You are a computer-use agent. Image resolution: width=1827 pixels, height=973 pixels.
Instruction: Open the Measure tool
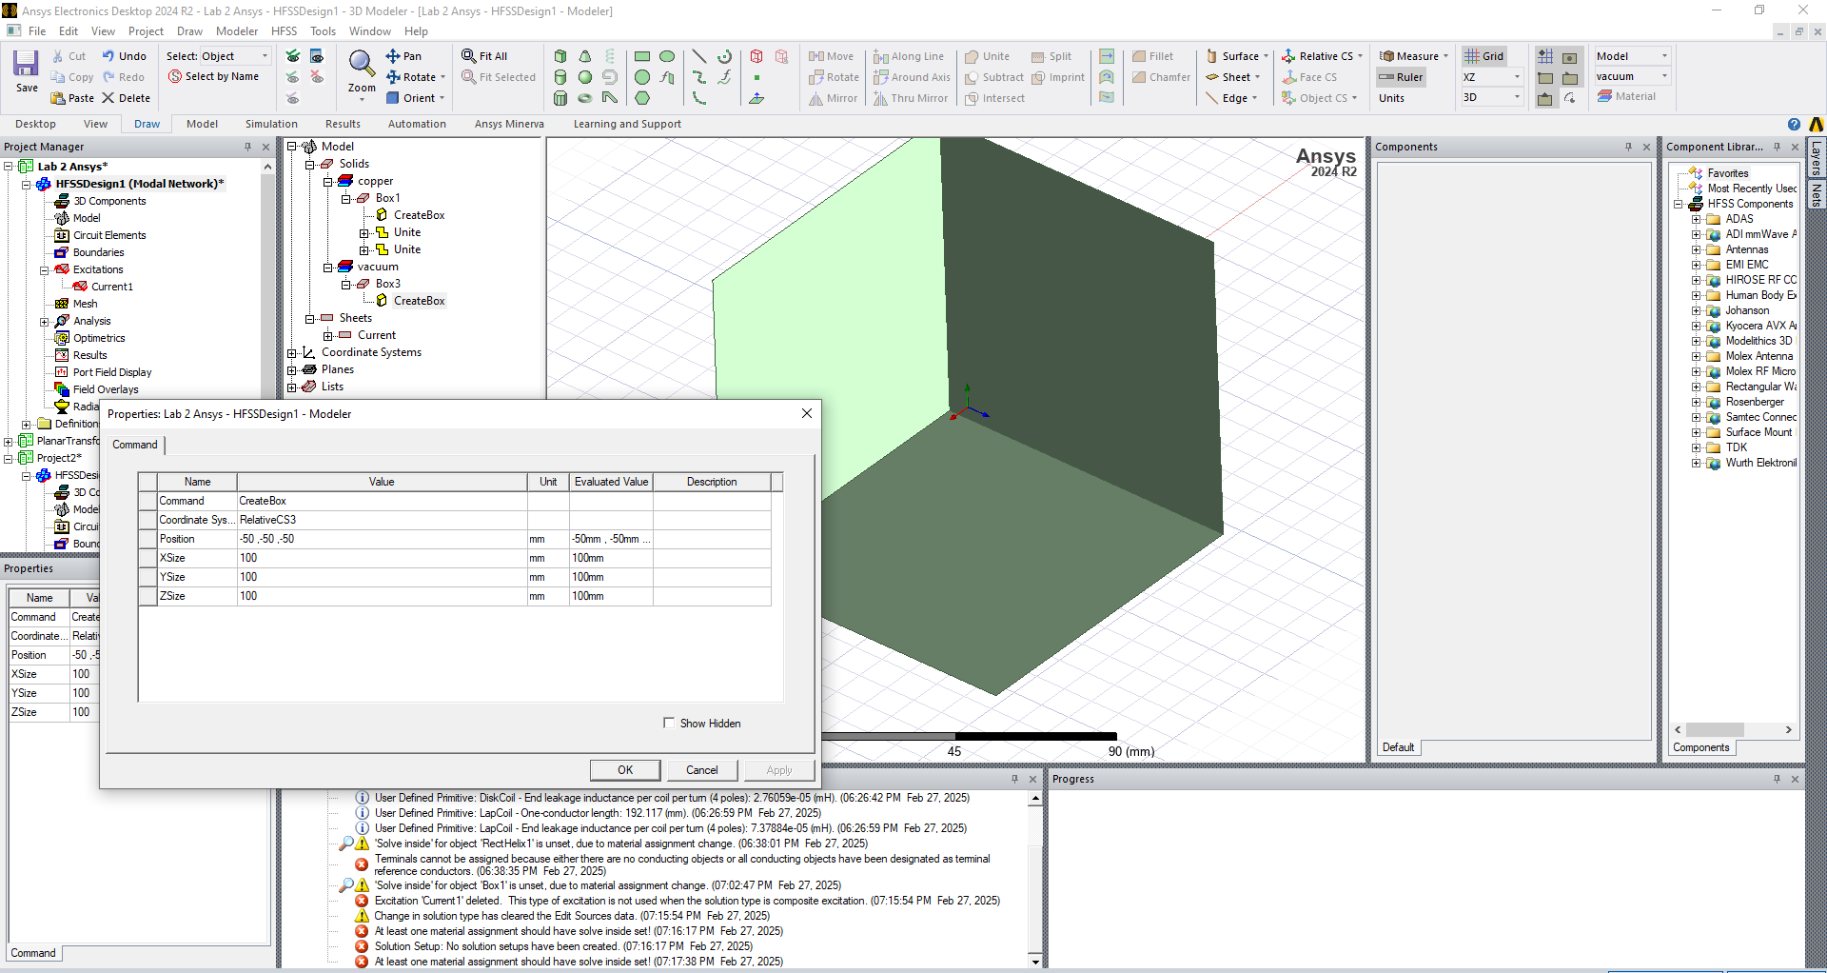[x=1408, y=56]
